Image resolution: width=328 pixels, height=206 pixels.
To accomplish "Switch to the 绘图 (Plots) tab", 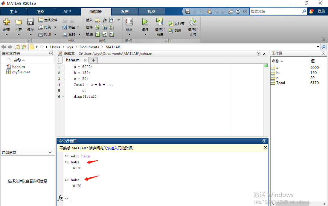I will tap(40, 12).
